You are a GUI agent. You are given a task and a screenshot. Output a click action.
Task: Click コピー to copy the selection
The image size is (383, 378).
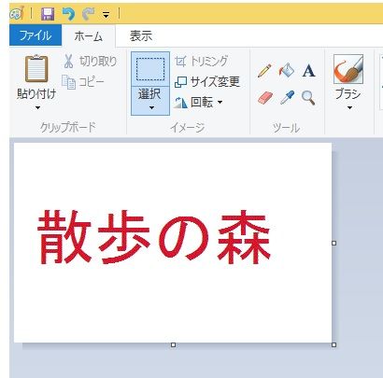coord(83,82)
